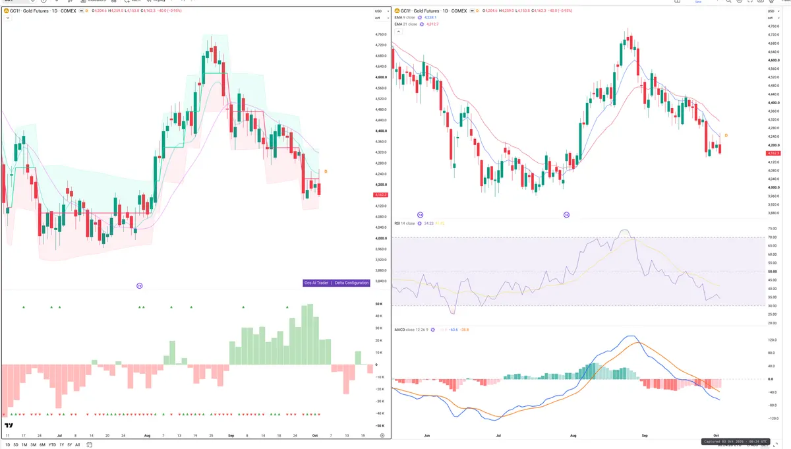Click the 70.00 level on RSI axis

point(771,237)
